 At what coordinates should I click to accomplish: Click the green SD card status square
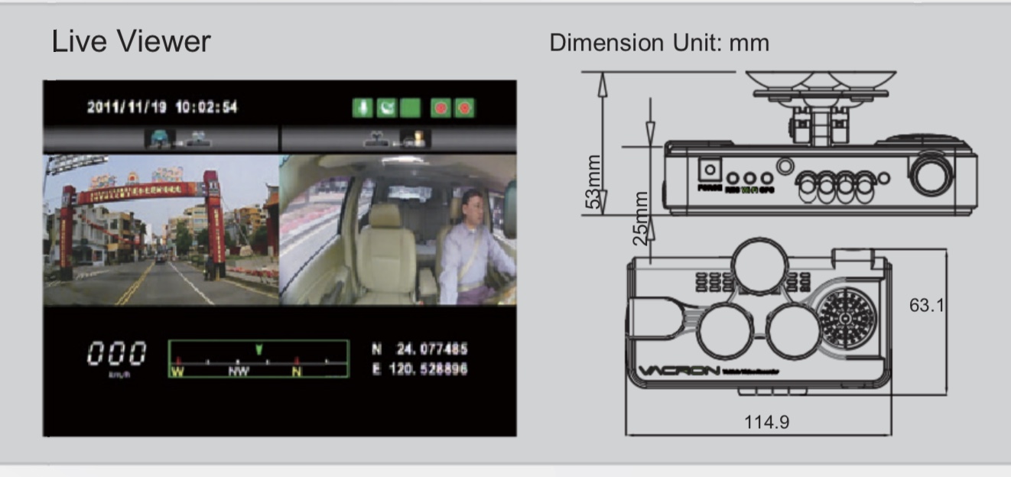click(410, 107)
